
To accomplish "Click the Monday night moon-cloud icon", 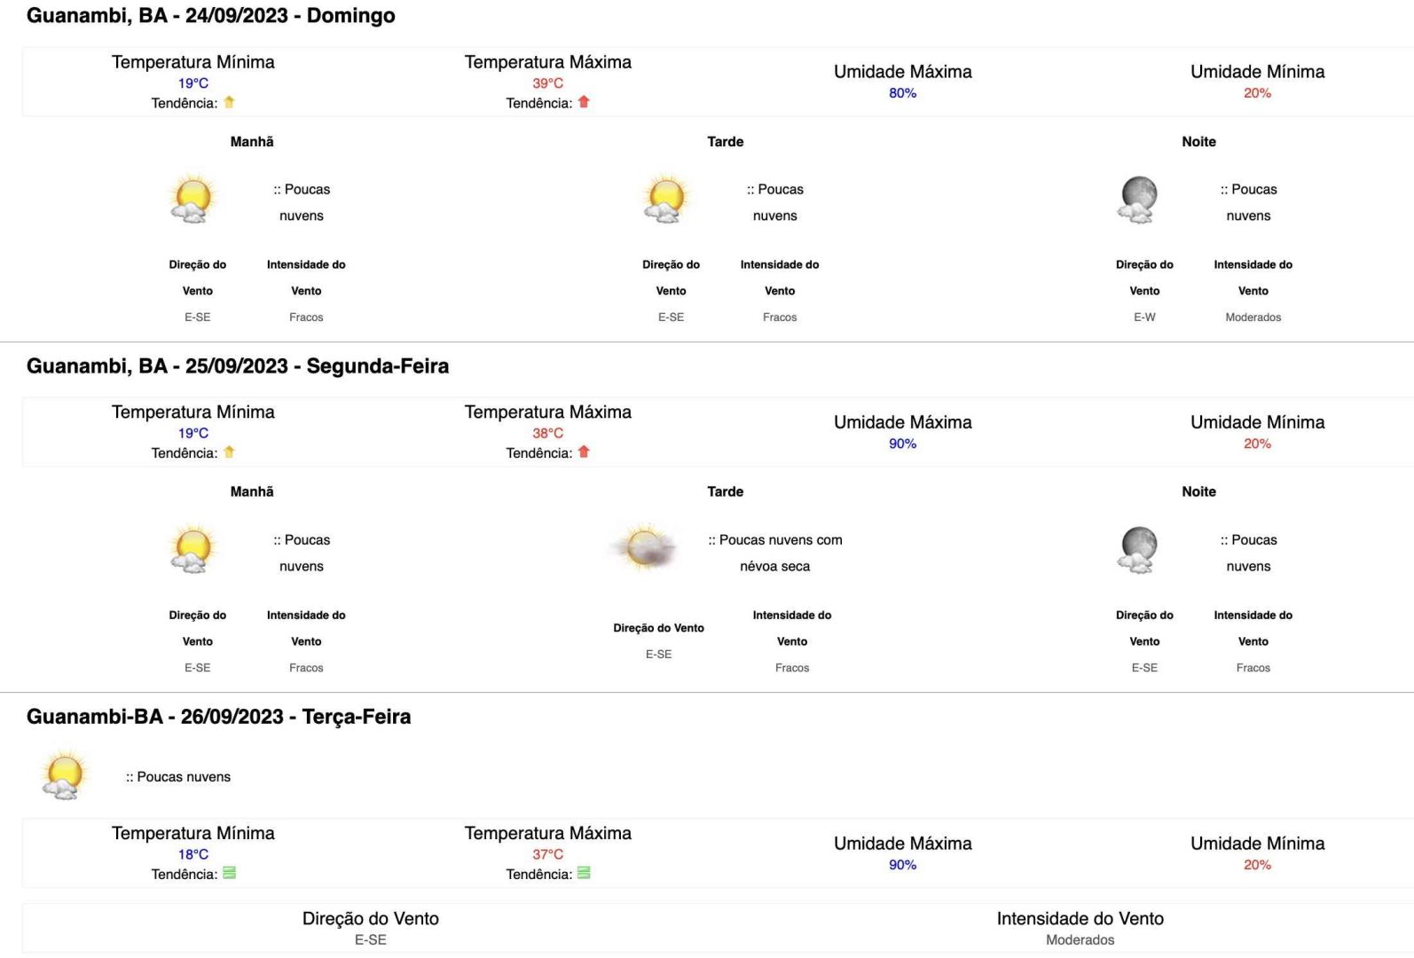I will click(x=1139, y=549).
